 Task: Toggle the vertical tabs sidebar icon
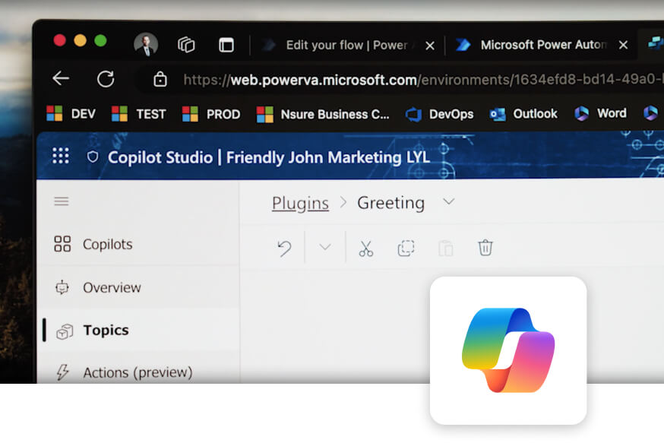(x=226, y=45)
